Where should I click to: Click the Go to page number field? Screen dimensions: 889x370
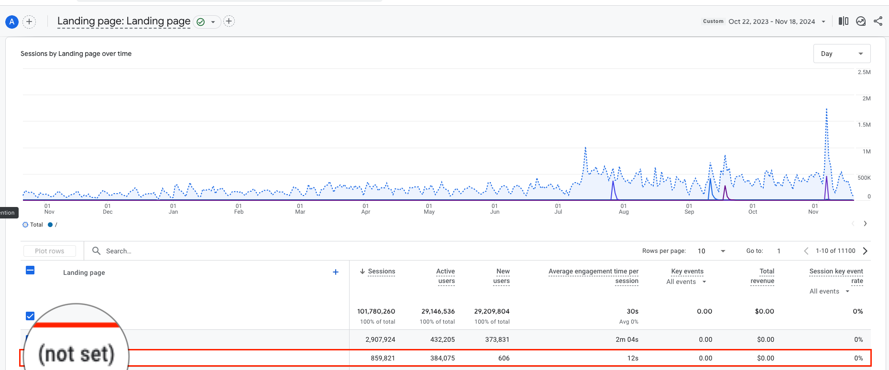(x=779, y=251)
